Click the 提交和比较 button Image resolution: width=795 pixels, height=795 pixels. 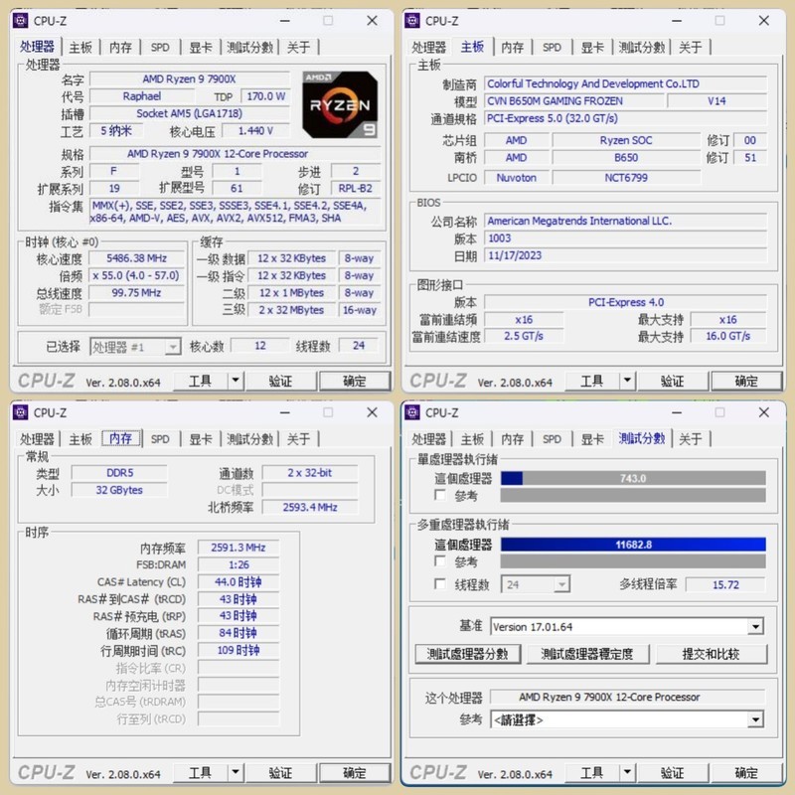713,654
